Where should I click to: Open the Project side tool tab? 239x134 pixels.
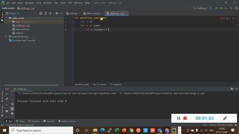(2, 16)
